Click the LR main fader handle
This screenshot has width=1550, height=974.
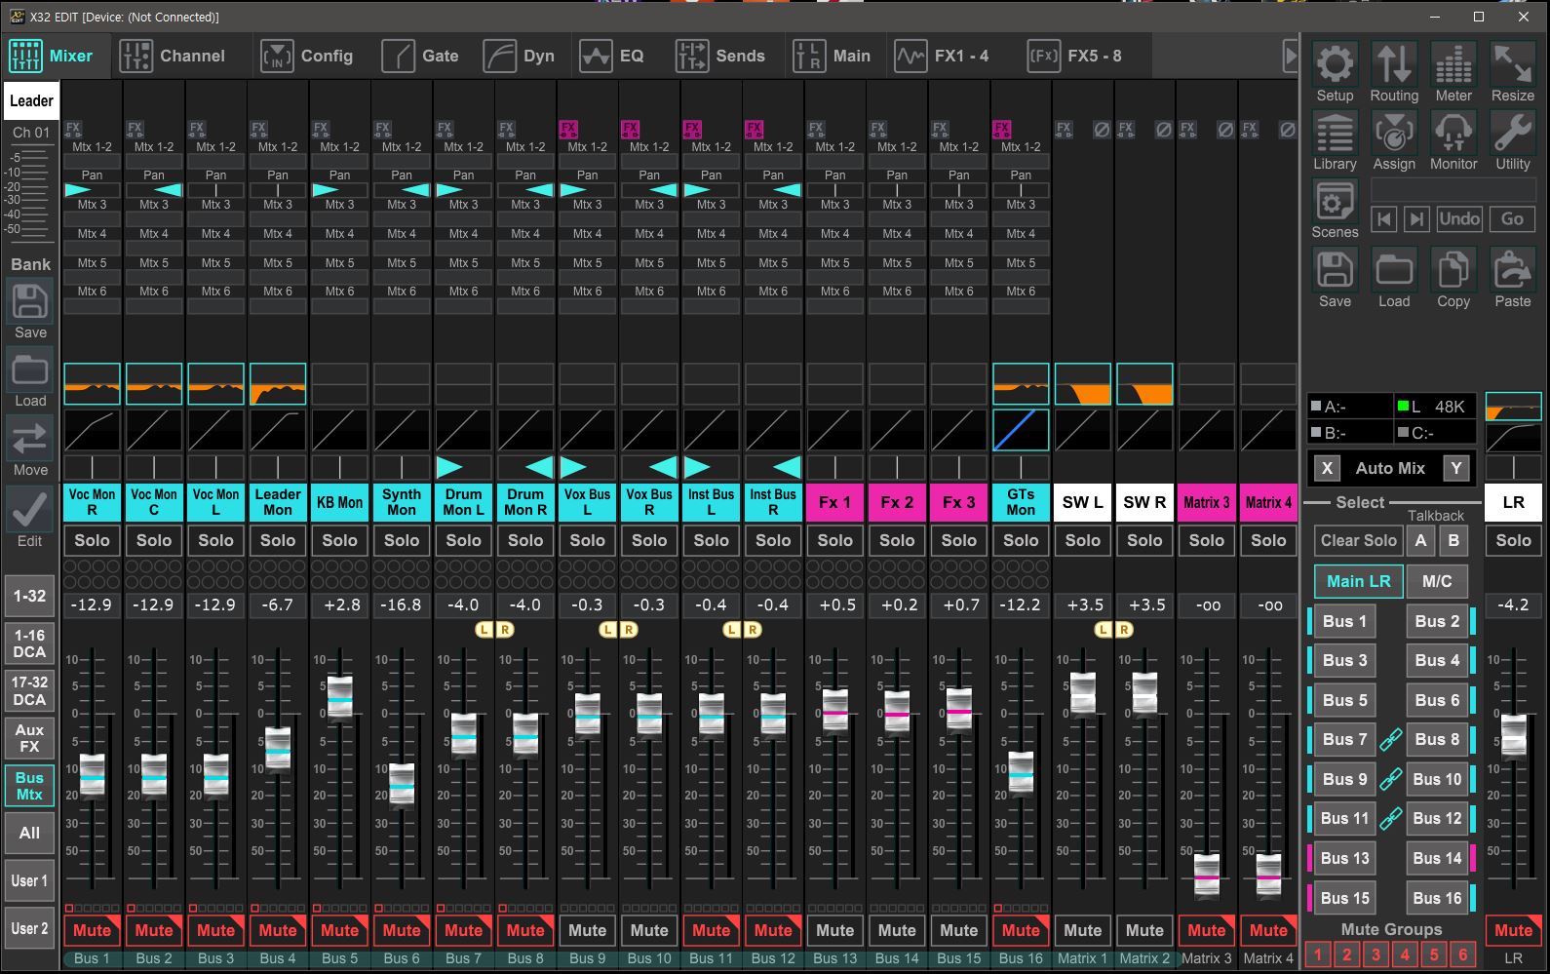1513,736
